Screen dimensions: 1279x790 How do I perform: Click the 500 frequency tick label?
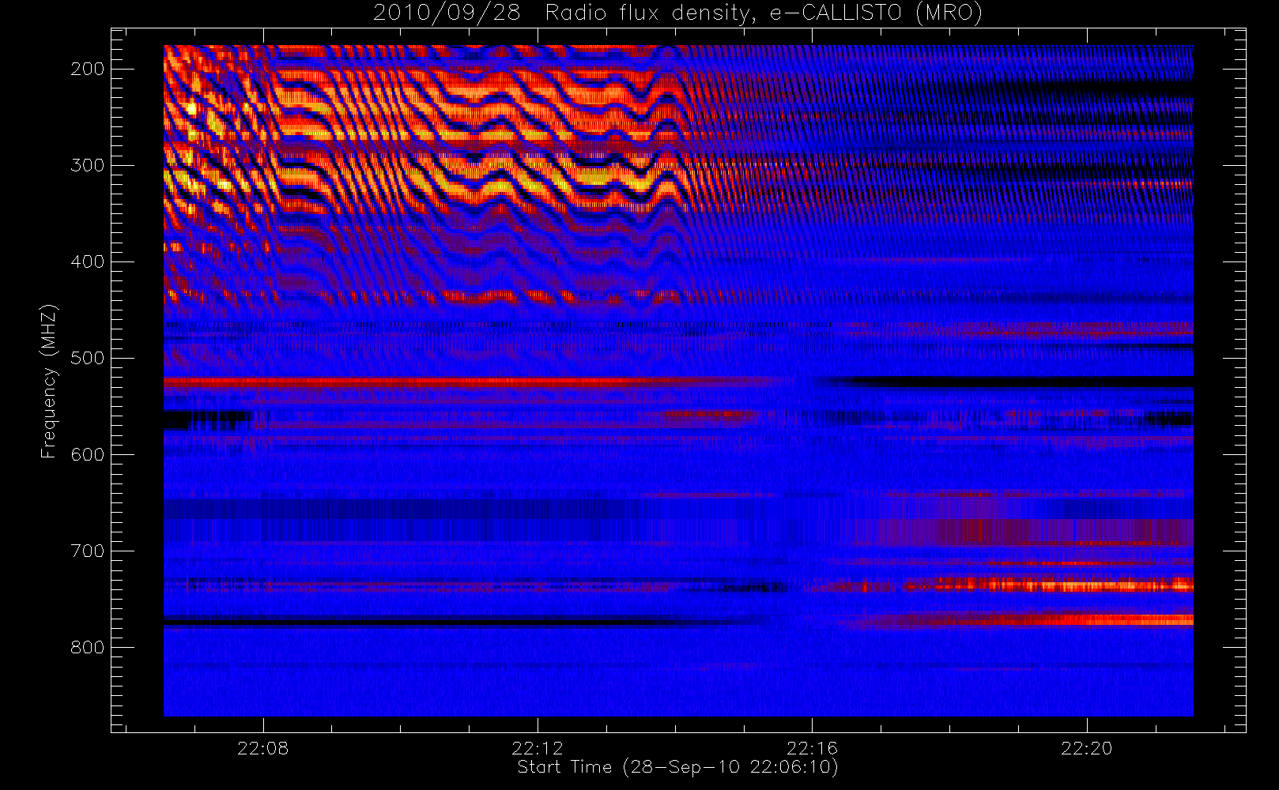click(x=88, y=358)
